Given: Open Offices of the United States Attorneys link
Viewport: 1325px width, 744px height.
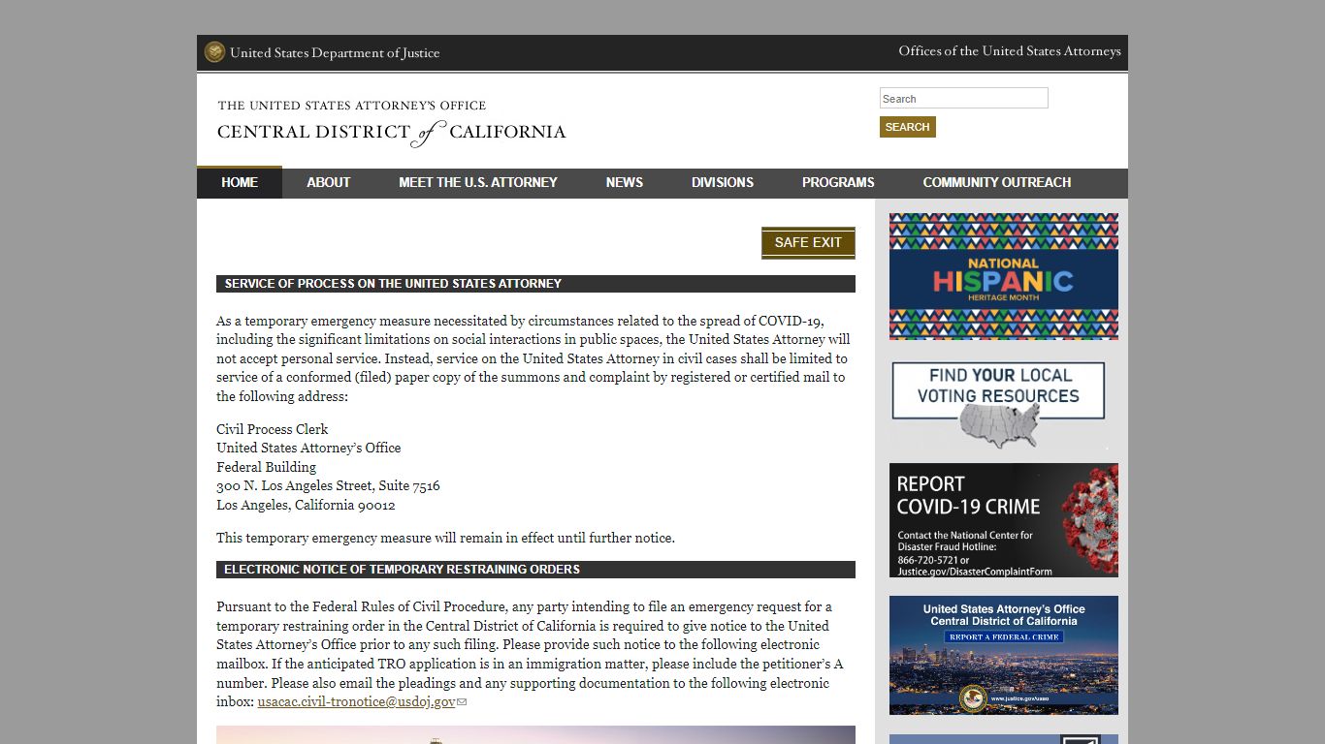Looking at the screenshot, I should [x=1010, y=51].
